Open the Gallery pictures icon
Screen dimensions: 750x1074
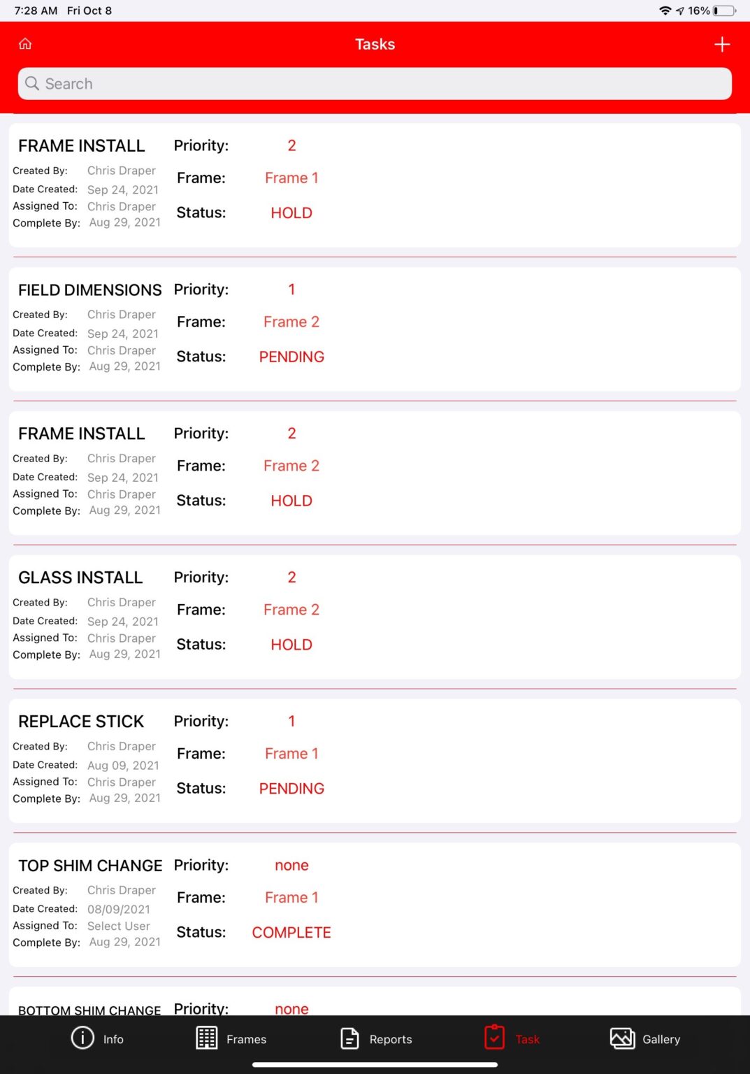(x=622, y=1038)
